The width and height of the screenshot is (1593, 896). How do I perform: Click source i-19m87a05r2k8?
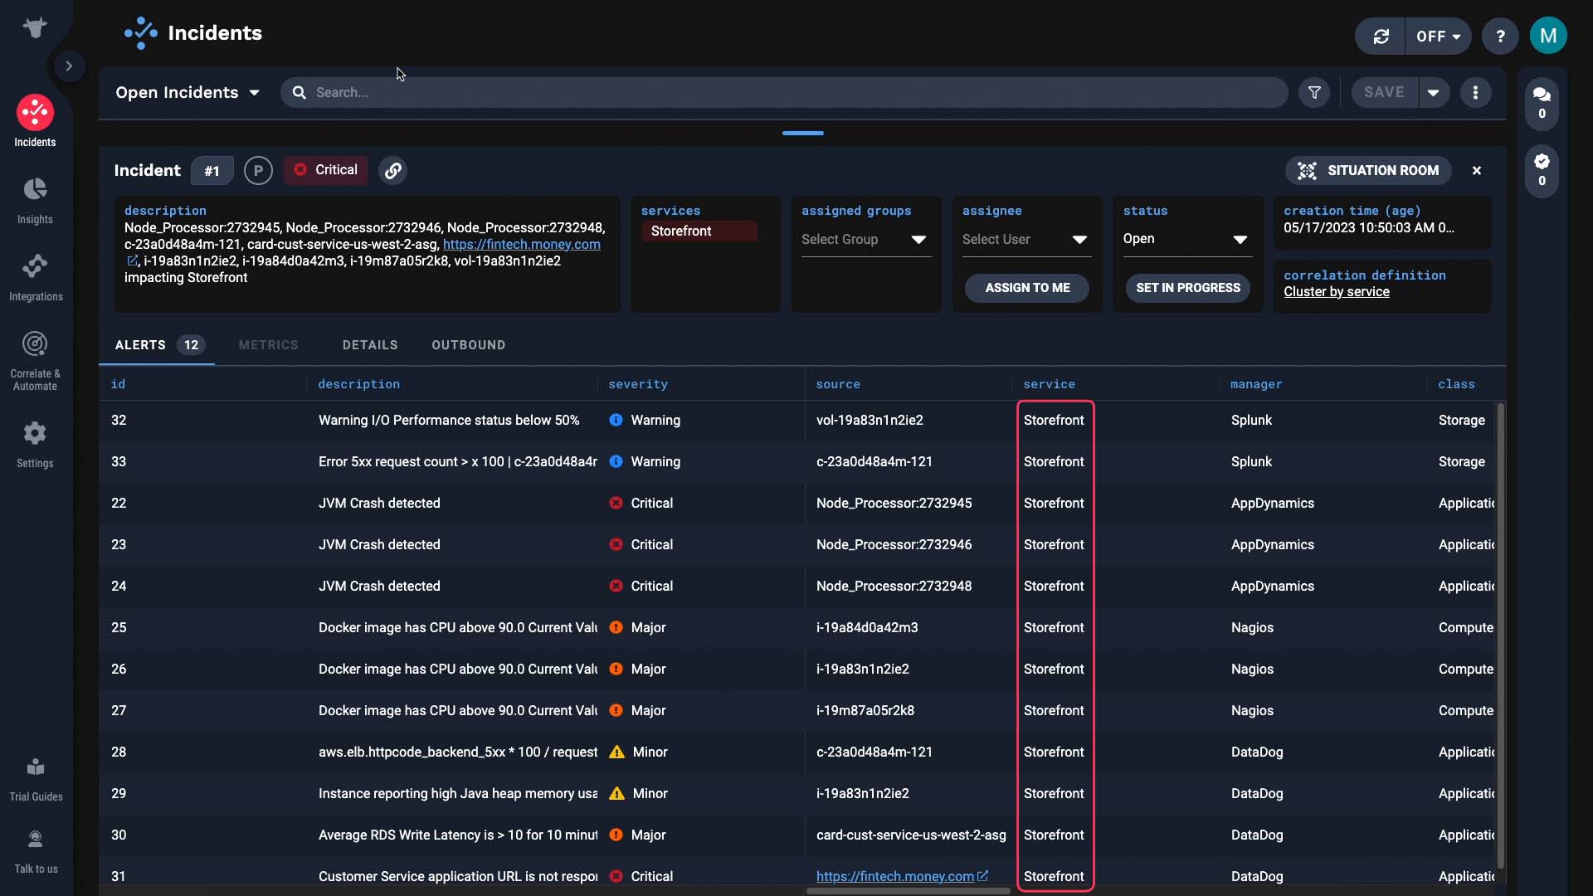[865, 710]
